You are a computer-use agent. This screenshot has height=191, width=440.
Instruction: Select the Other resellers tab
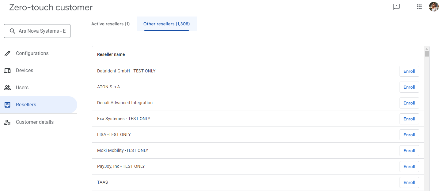[x=166, y=24]
